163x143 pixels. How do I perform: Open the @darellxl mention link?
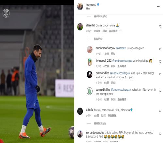121,48
